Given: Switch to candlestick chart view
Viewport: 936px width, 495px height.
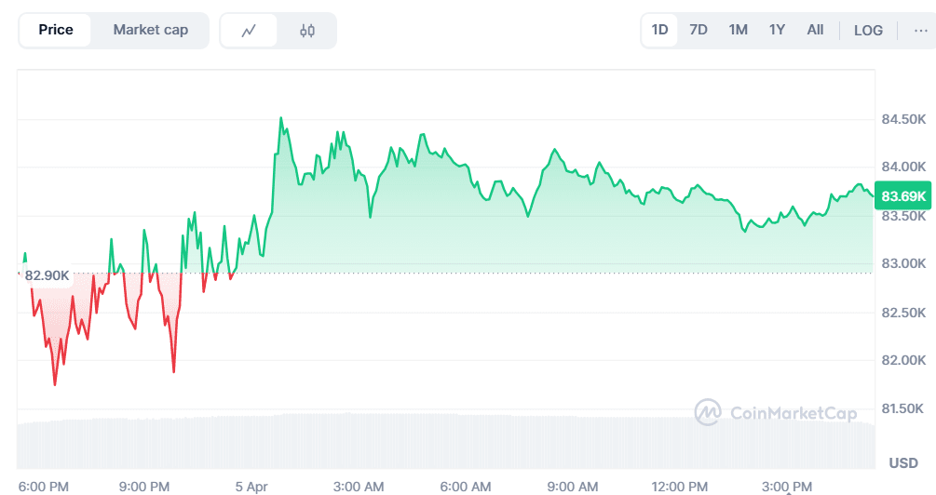Looking at the screenshot, I should (x=307, y=31).
